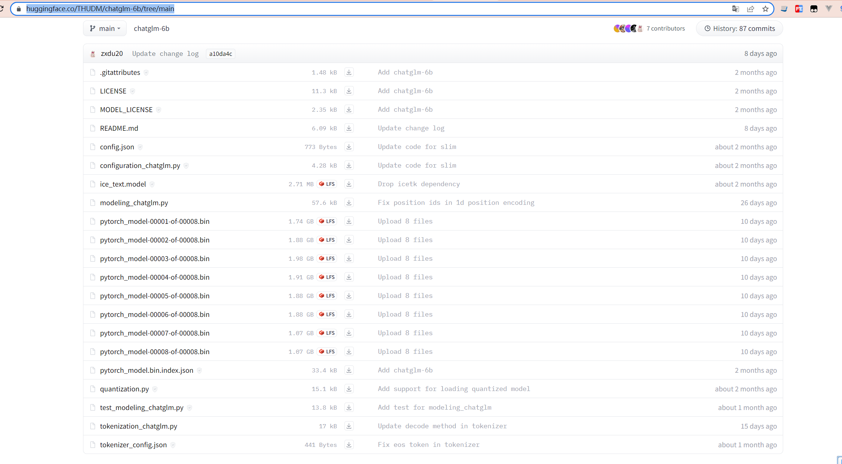The height and width of the screenshot is (464, 842).
Task: Open the modeling_chatglm.py file
Action: 134,203
